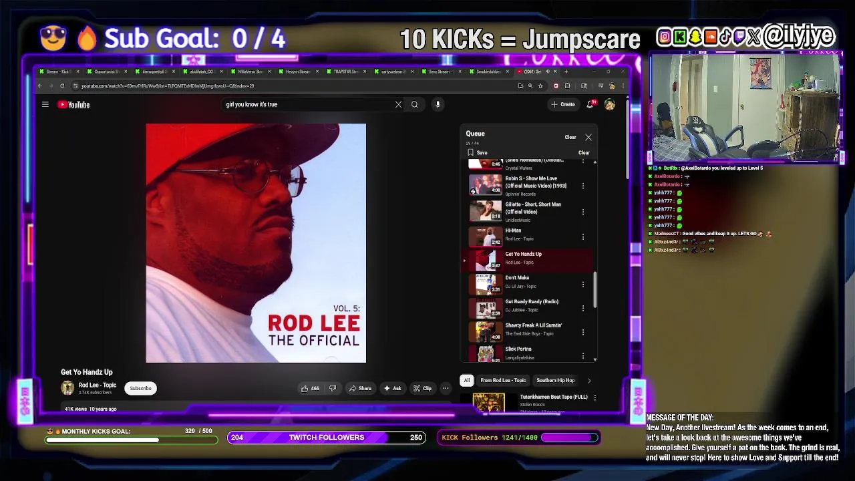Focus the search field reading girl you know it's true
This screenshot has width=855, height=481.
[307, 104]
